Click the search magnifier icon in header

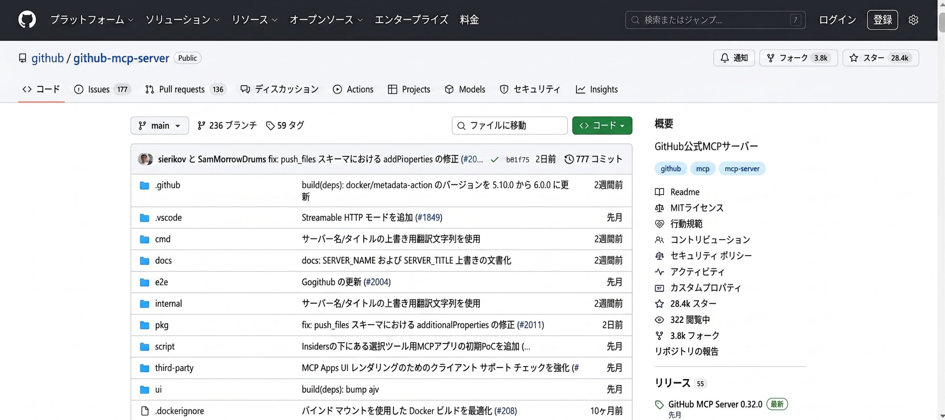635,20
